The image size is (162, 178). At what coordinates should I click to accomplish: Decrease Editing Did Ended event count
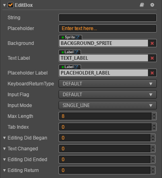pyautogui.click(x=153, y=161)
